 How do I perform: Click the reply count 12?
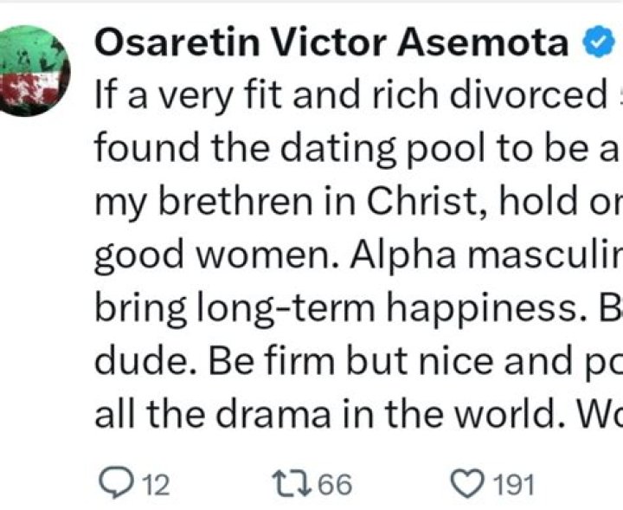(156, 484)
